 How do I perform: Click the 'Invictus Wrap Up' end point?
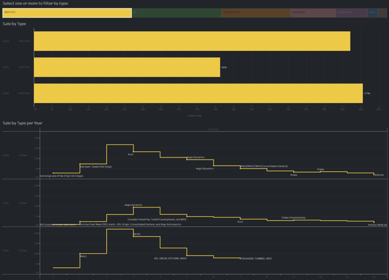coord(374,222)
